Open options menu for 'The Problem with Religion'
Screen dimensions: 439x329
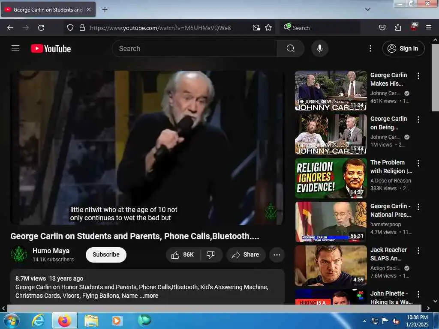418,163
